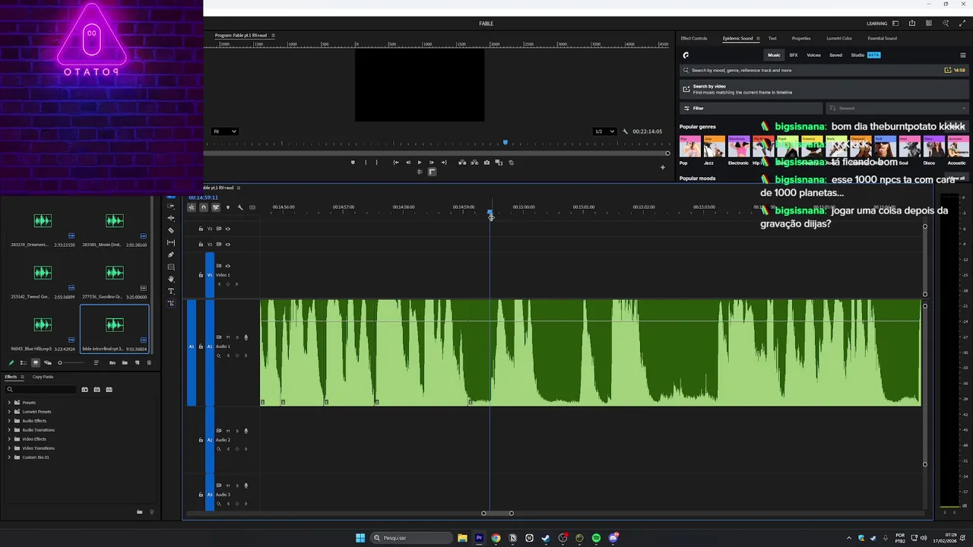Switch to the Essential Sound tab

click(x=882, y=38)
